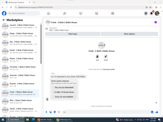Reload the page
The height and width of the screenshot is (122, 163).
point(11,7)
